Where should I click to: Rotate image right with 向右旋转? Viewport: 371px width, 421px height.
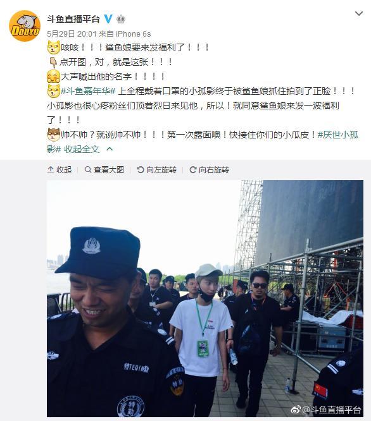(x=209, y=169)
